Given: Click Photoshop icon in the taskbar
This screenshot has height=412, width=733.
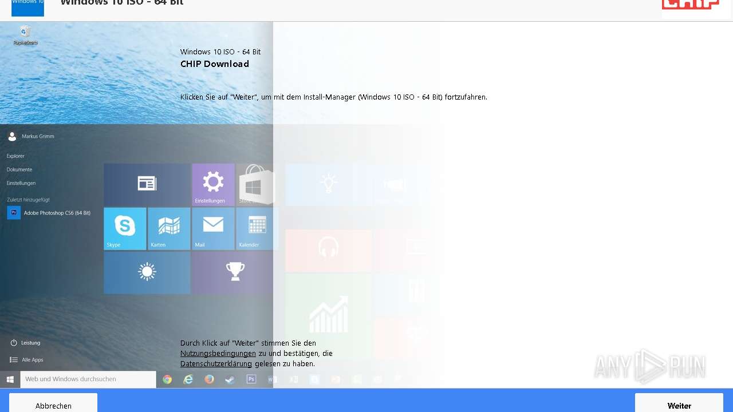Looking at the screenshot, I should click(251, 379).
